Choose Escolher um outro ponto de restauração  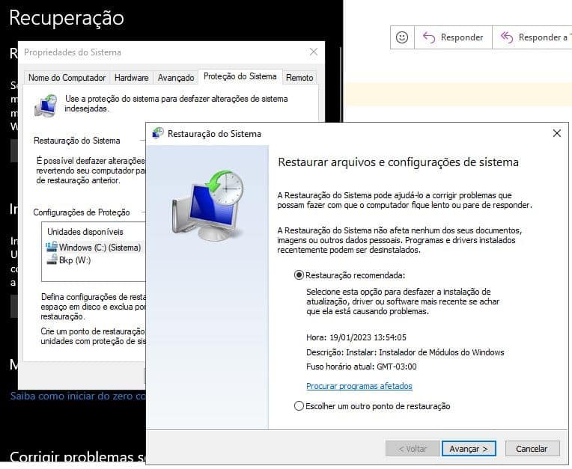pyautogui.click(x=299, y=406)
